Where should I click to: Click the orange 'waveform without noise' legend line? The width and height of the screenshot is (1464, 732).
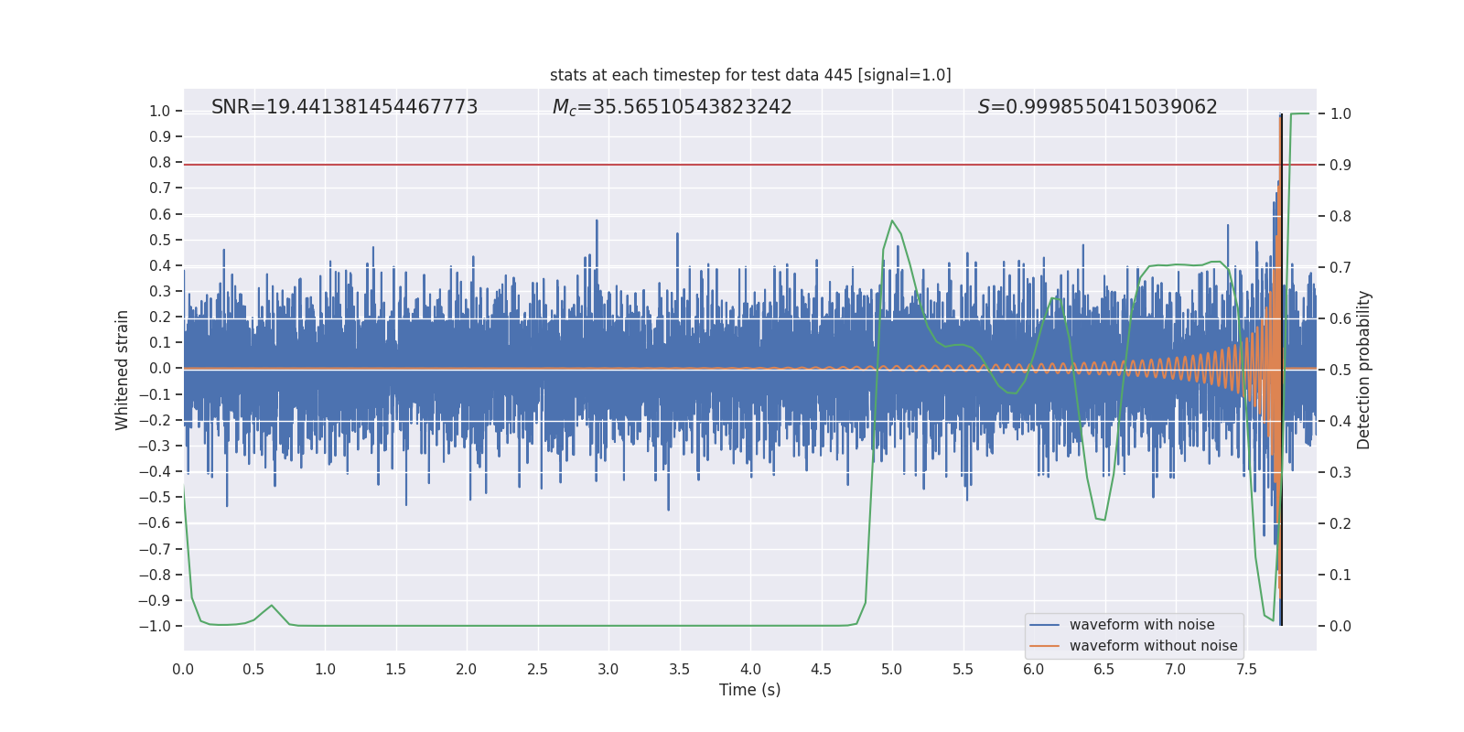pos(1044,646)
